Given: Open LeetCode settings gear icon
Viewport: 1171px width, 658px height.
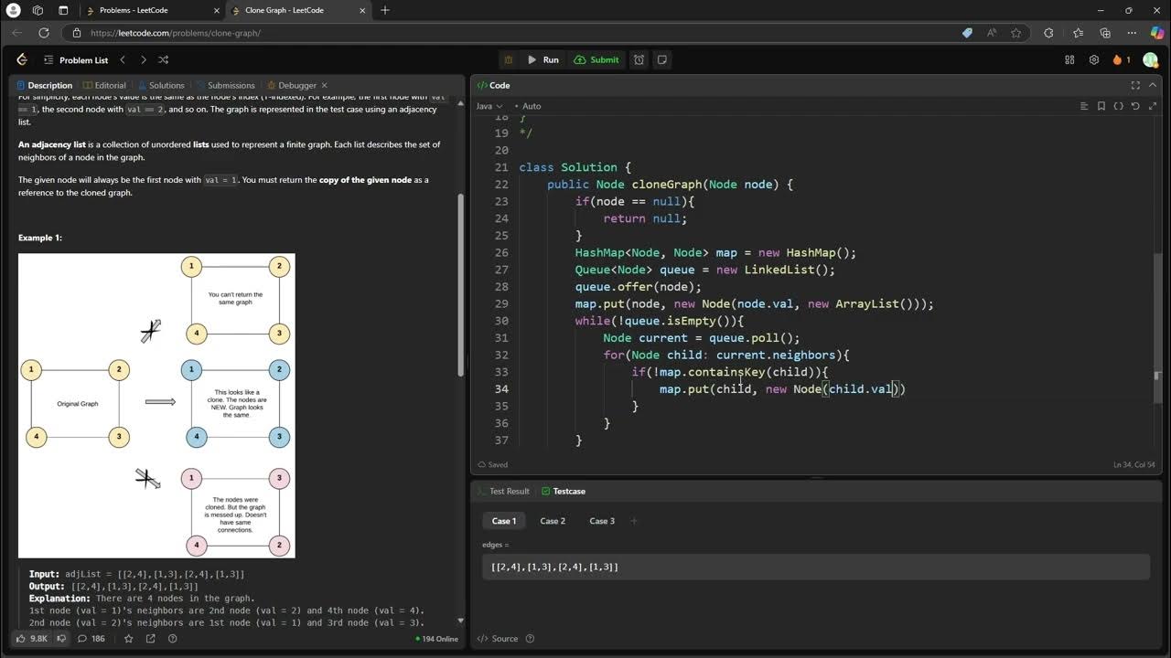Looking at the screenshot, I should pyautogui.click(x=1094, y=60).
